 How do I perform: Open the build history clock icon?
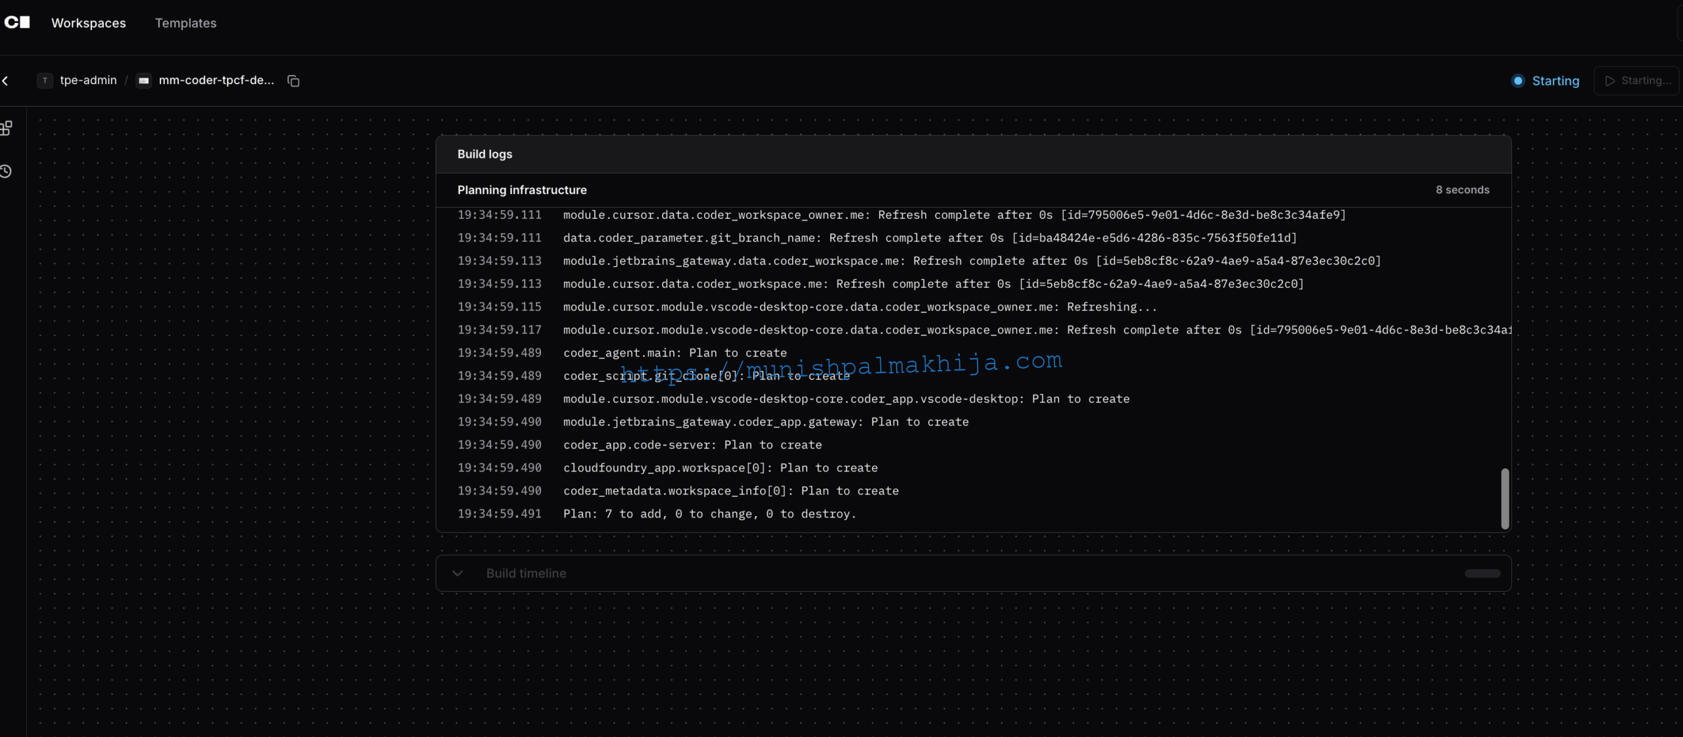(6, 172)
